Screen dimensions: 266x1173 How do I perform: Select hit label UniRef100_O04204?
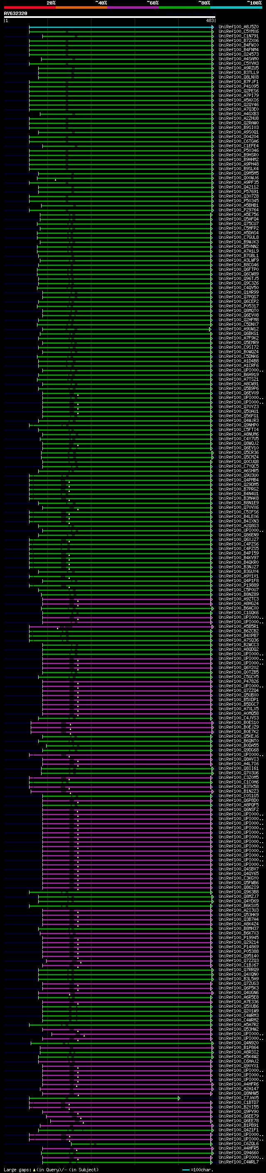[239, 136]
